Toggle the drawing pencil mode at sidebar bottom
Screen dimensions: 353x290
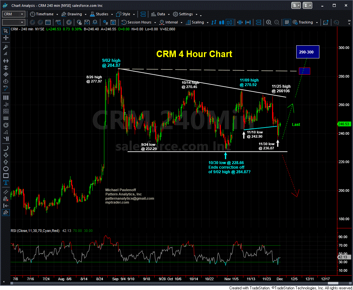tap(6, 212)
